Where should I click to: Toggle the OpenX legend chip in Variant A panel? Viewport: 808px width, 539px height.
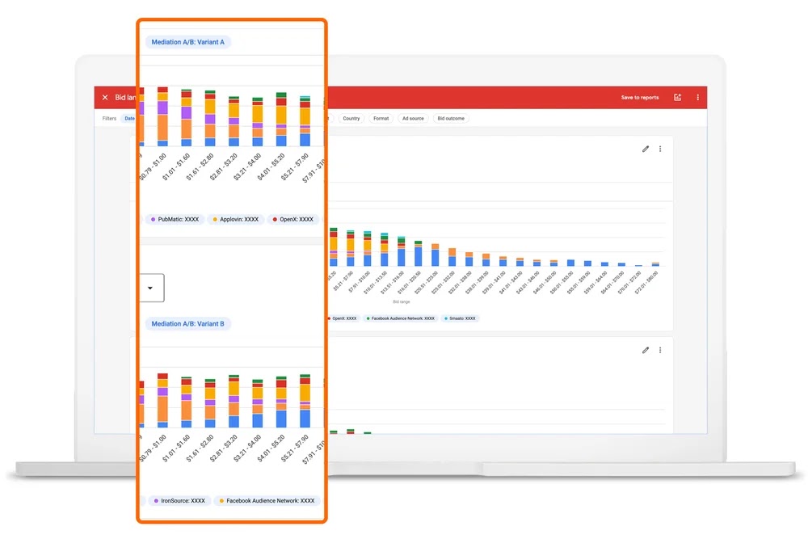click(292, 220)
